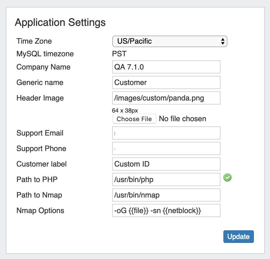Focus the Support Phone input box
Viewport: 270px width, 259px height.
(166, 148)
